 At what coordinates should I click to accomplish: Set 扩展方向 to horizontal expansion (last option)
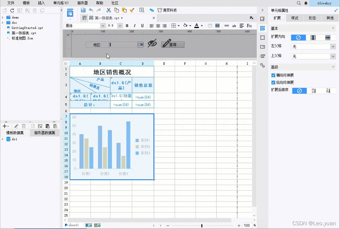point(328,38)
